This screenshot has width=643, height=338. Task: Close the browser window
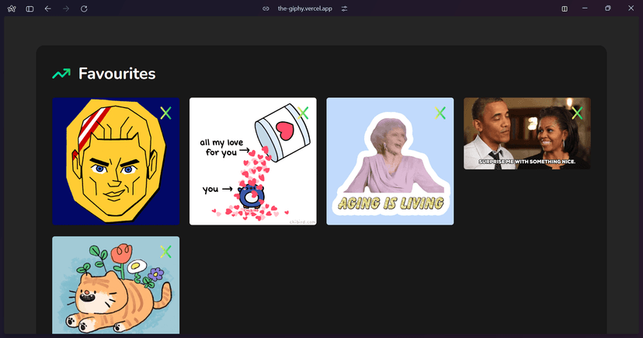pos(631,9)
